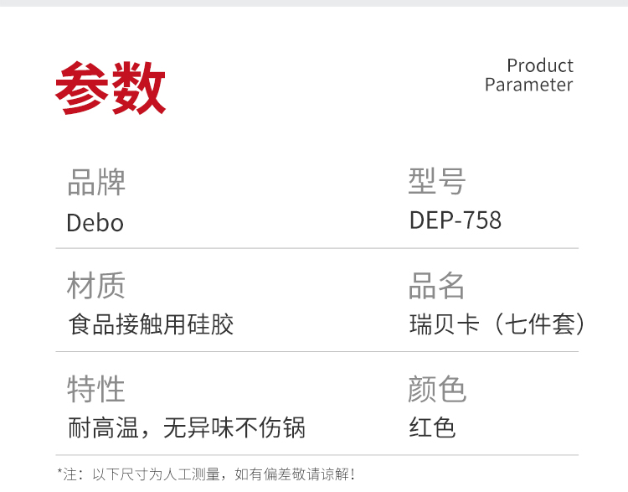Click the word Product at top right
The image size is (628, 492).
540,65
